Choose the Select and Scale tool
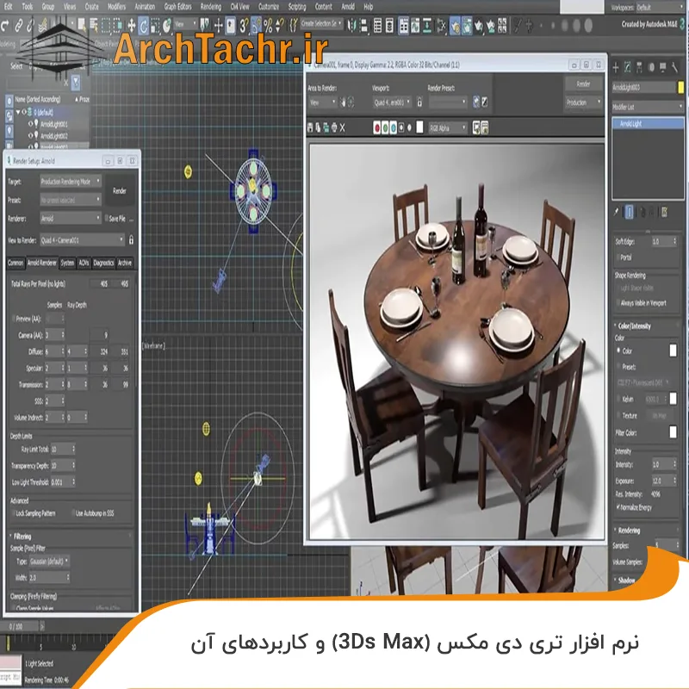The image size is (689, 689). click(x=155, y=26)
